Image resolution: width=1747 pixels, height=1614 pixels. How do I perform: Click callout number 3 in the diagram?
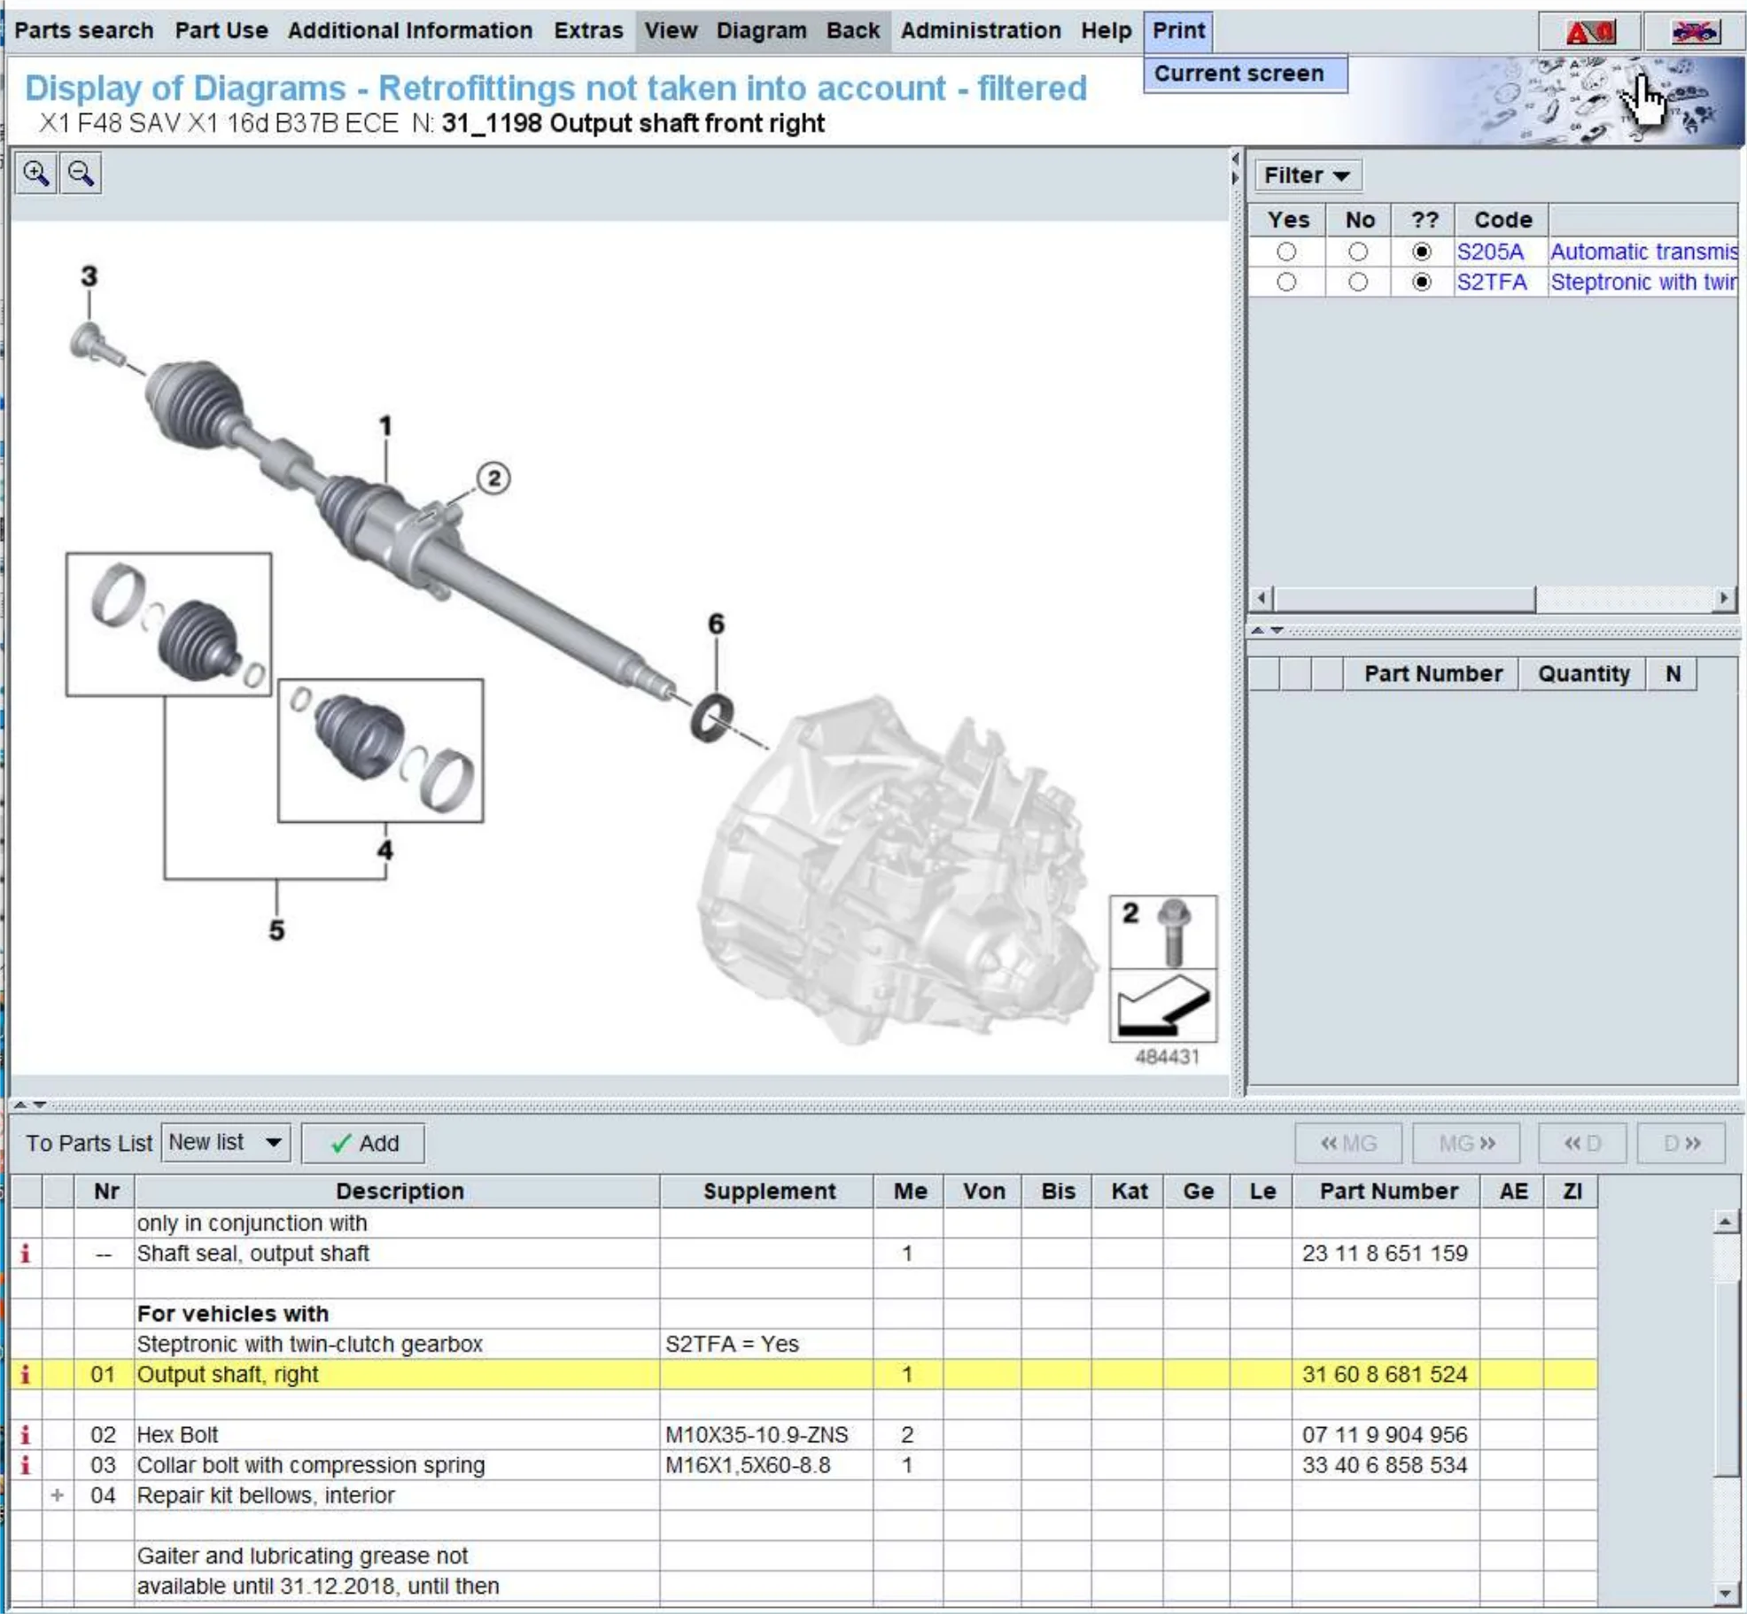point(89,275)
